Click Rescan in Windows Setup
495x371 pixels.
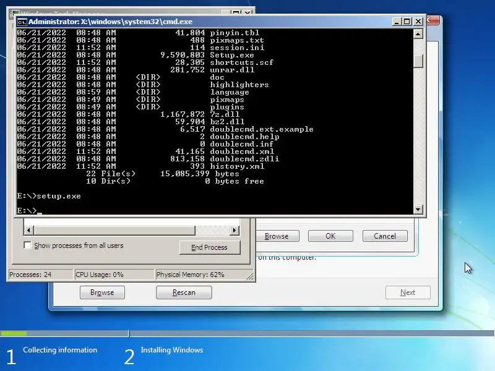(x=184, y=292)
